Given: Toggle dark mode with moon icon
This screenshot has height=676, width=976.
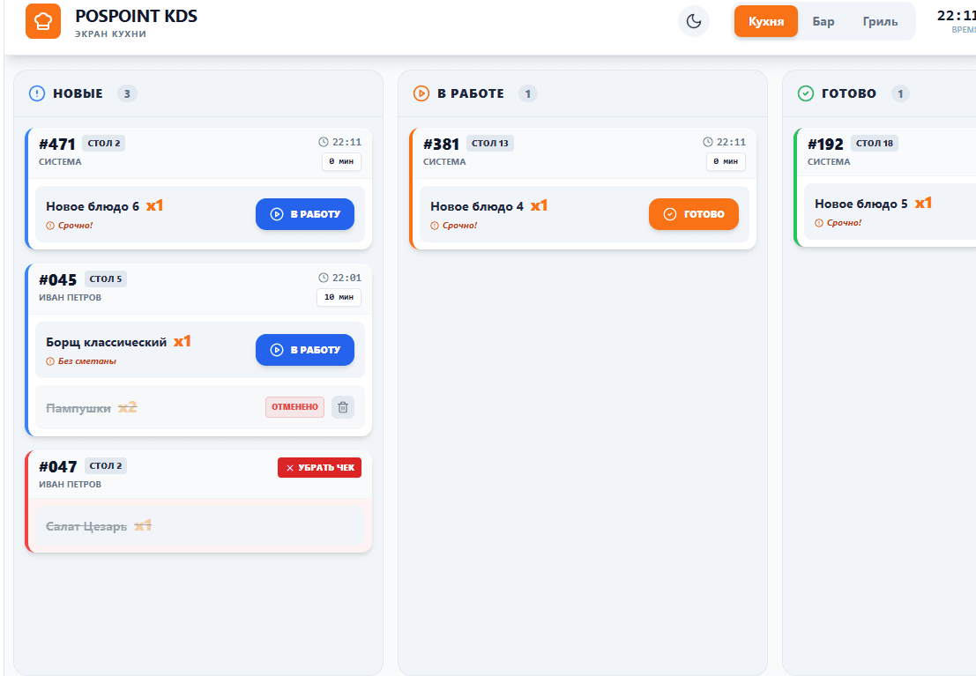Looking at the screenshot, I should (x=693, y=21).
